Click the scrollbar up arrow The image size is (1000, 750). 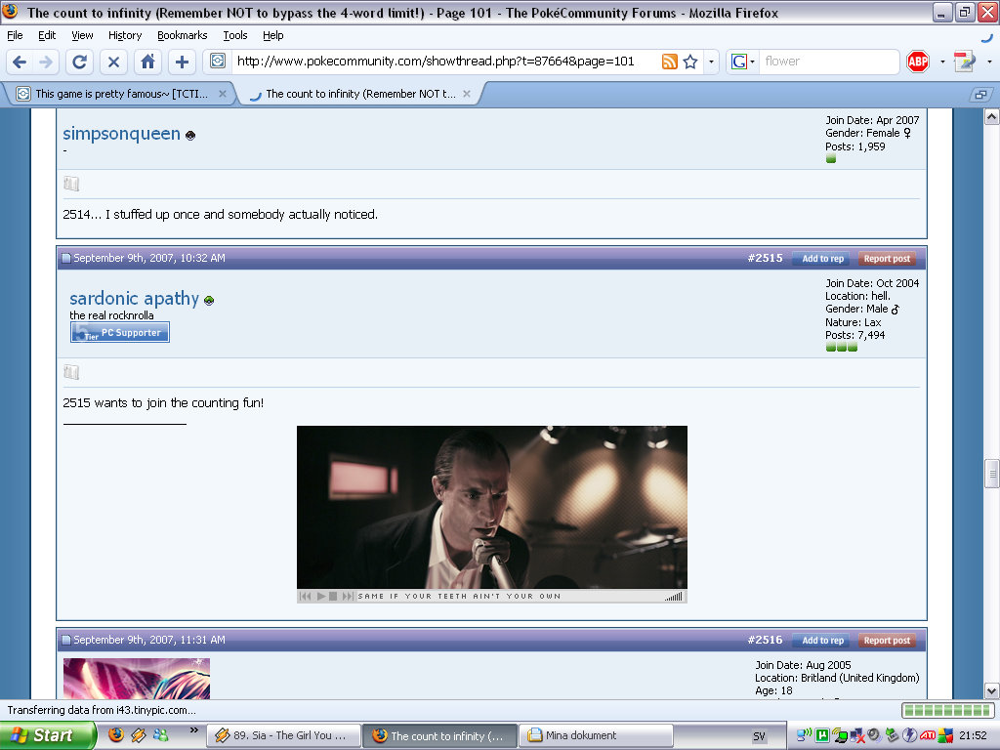point(992,117)
